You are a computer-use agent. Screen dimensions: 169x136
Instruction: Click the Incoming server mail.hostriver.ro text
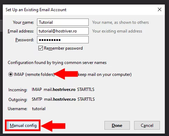tap(59, 90)
